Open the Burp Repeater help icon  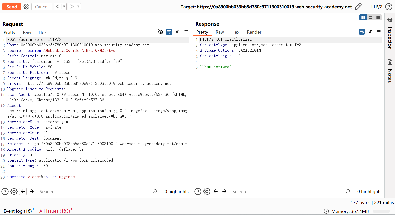[389, 7]
